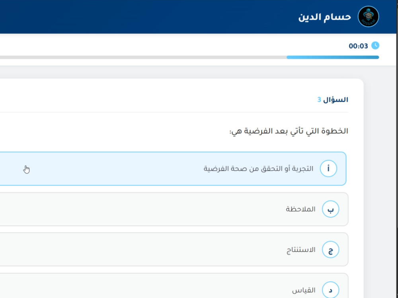
Task: Open the Hossam profile avatar
Action: [368, 16]
